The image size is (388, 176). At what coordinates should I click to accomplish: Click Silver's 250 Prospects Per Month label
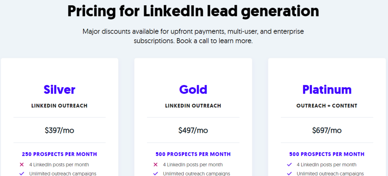[x=59, y=154]
